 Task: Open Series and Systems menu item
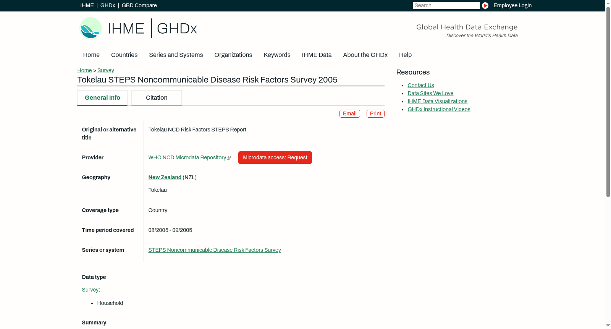click(176, 55)
